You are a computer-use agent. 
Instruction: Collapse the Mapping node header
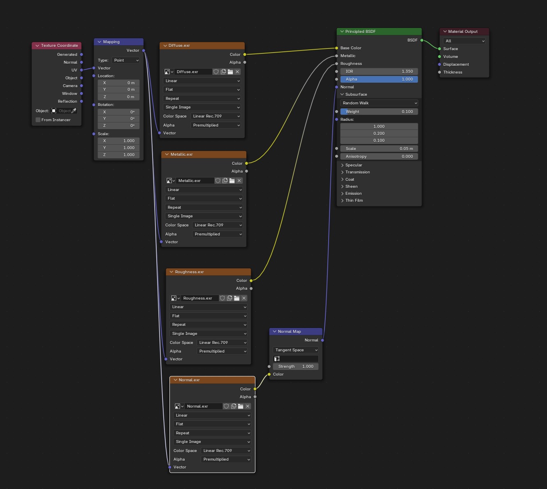99,42
